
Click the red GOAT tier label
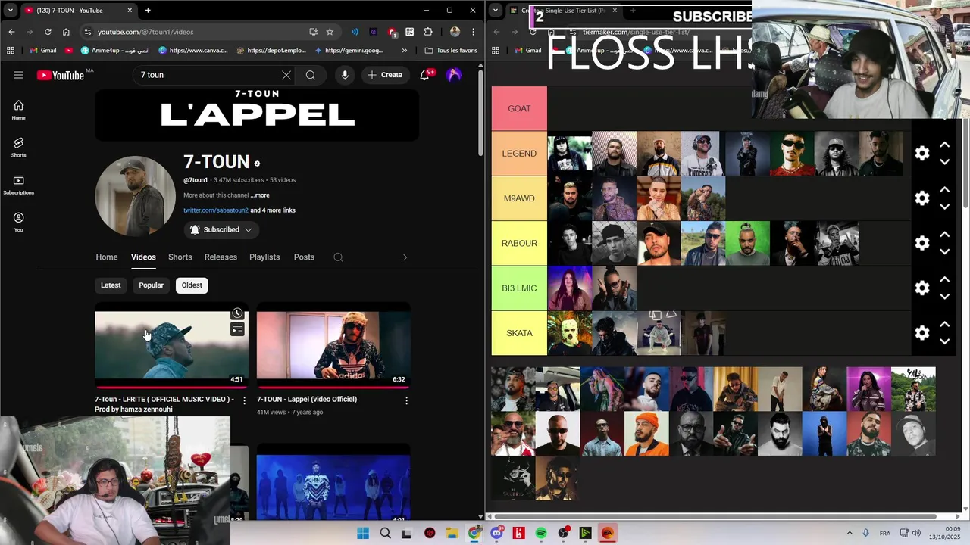point(519,108)
